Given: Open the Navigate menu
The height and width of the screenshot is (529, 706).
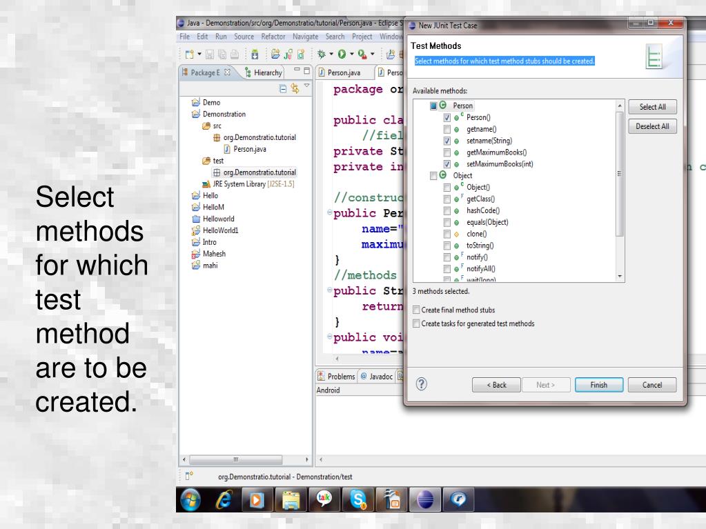Looking at the screenshot, I should pos(305,37).
